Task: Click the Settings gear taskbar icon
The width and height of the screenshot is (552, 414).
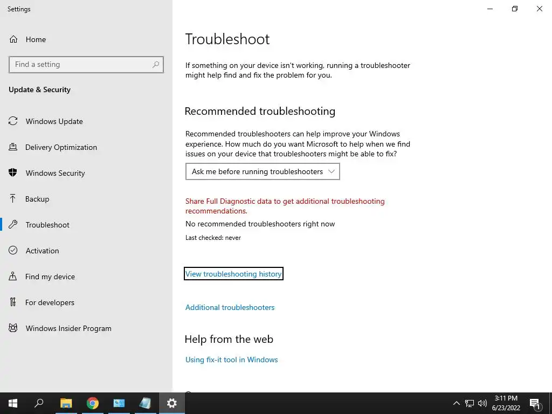Action: click(172, 403)
